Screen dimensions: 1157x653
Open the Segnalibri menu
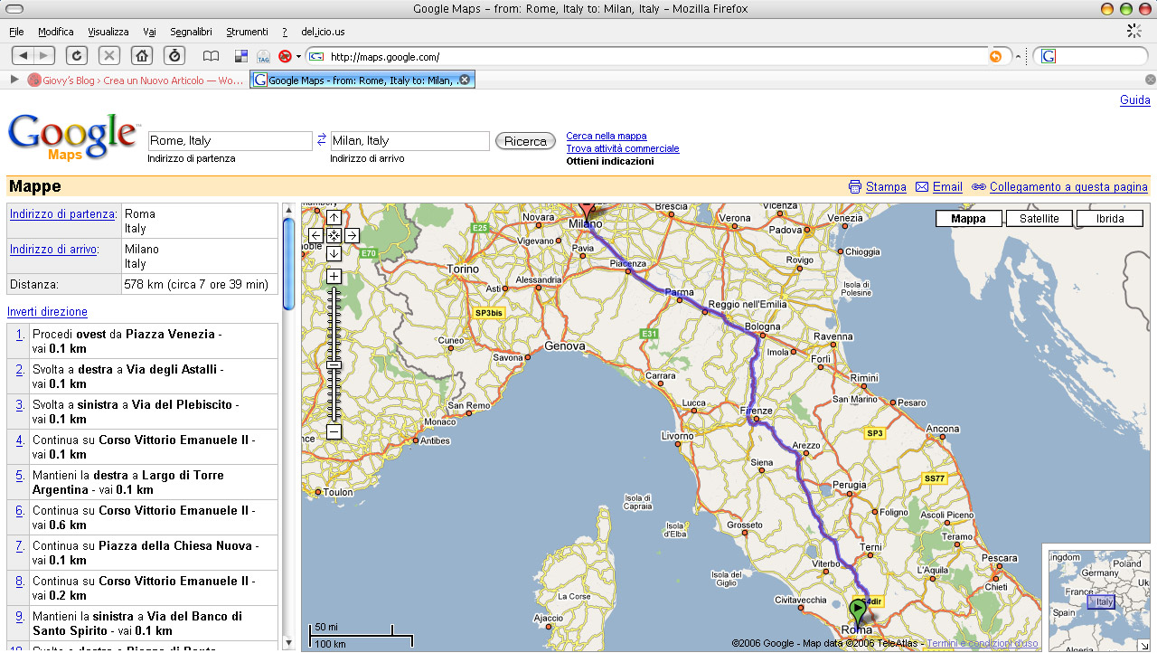click(x=191, y=32)
